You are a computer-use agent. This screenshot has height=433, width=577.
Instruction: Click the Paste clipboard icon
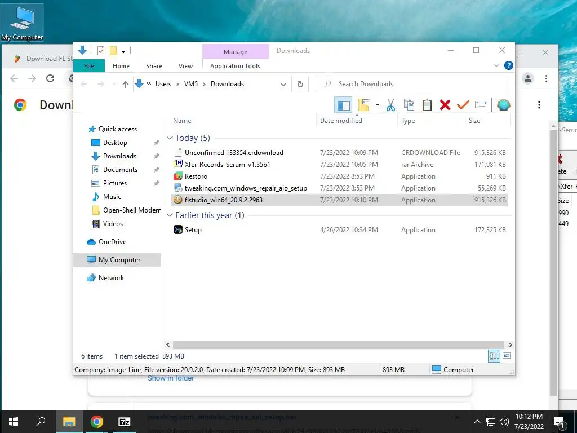pos(427,105)
